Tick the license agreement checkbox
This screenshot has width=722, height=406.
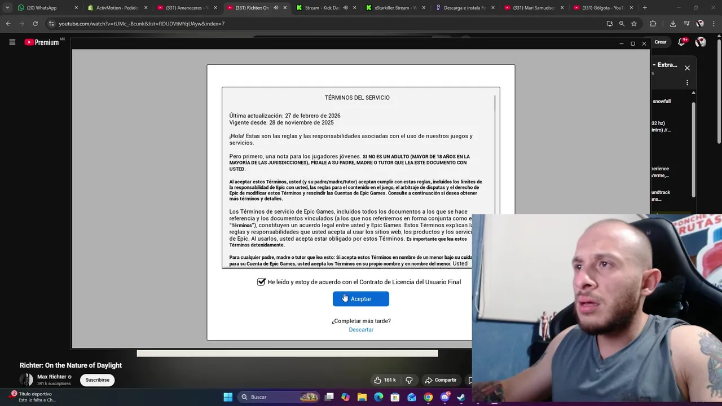coord(261,282)
